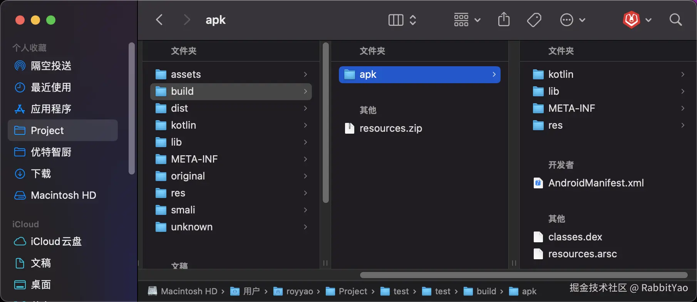Image resolution: width=697 pixels, height=302 pixels.
Task: Open the red rabbit extension icon
Action: tap(632, 20)
